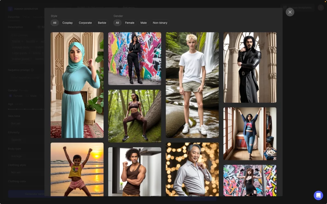Open the child on sunset beach image
The image size is (327, 204).
click(77, 169)
